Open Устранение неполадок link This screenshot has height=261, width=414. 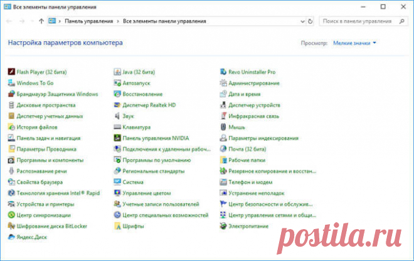point(257,193)
